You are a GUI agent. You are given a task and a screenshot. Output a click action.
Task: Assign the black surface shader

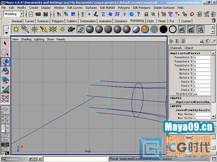point(163,29)
